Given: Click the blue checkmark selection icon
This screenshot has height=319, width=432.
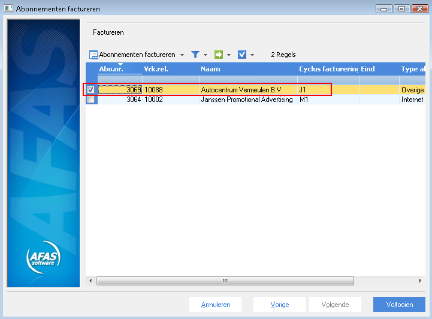Looking at the screenshot, I should point(242,55).
